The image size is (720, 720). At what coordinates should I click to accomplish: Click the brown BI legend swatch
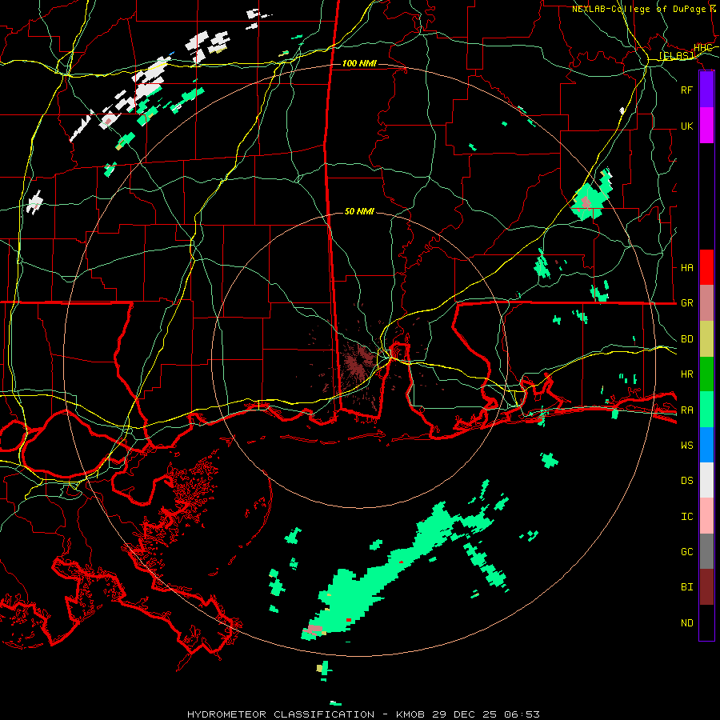click(706, 587)
